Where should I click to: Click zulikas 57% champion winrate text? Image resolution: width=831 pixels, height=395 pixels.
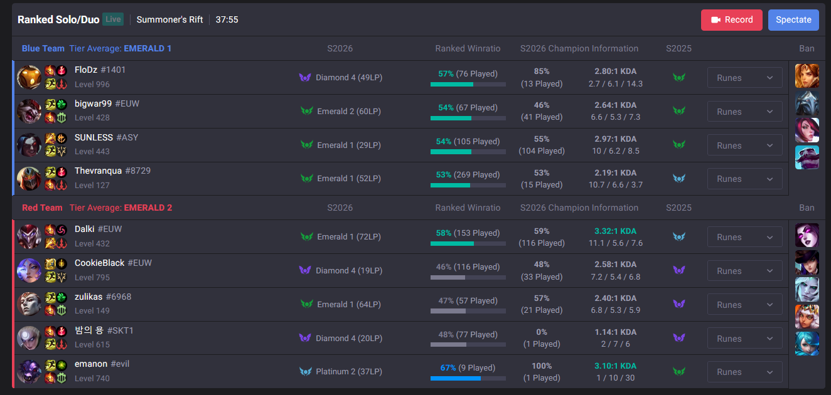[542, 298]
